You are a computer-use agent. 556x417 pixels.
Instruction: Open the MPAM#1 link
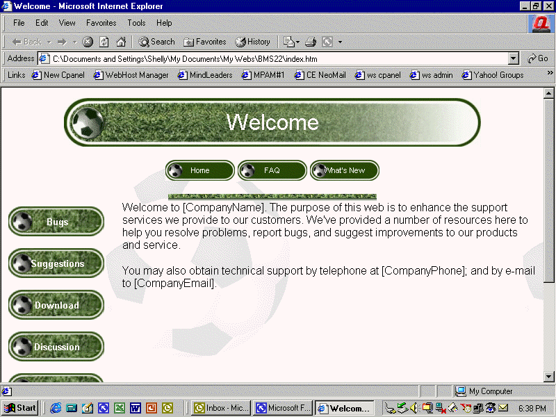coord(263,75)
